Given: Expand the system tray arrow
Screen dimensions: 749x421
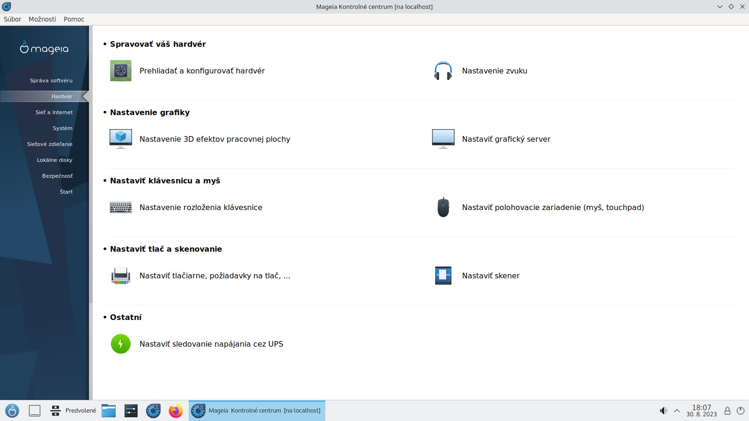Looking at the screenshot, I should click(x=676, y=411).
